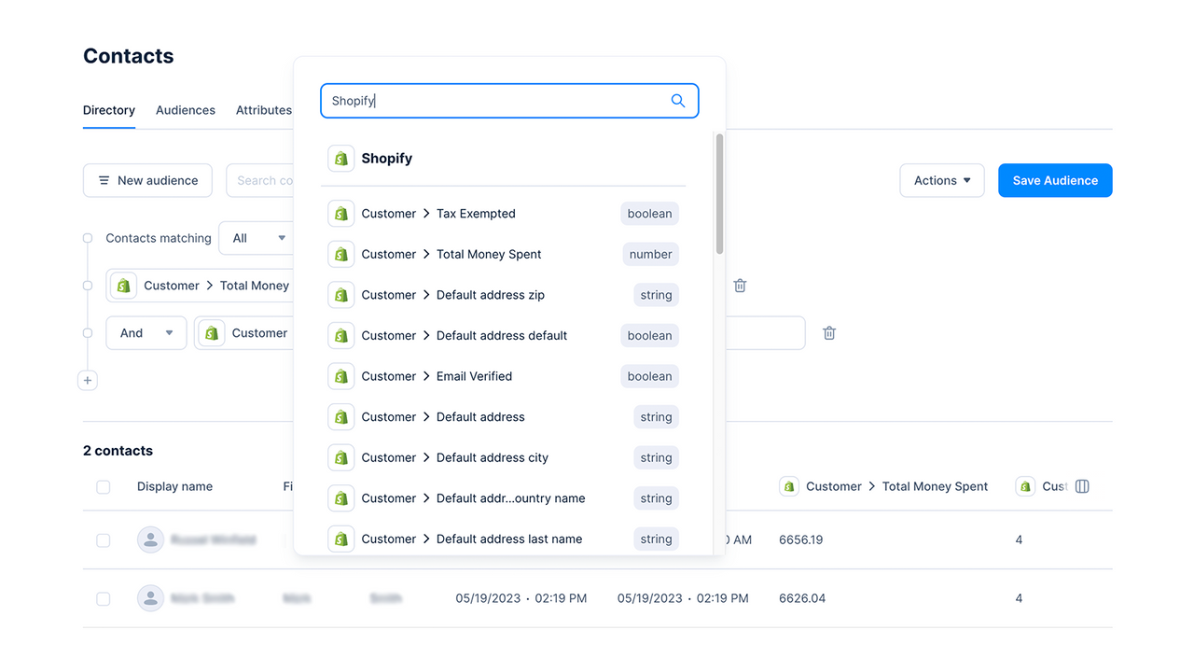This screenshot has height=672, width=1194.
Task: Select Customer Email Verified attribute
Action: tap(504, 376)
